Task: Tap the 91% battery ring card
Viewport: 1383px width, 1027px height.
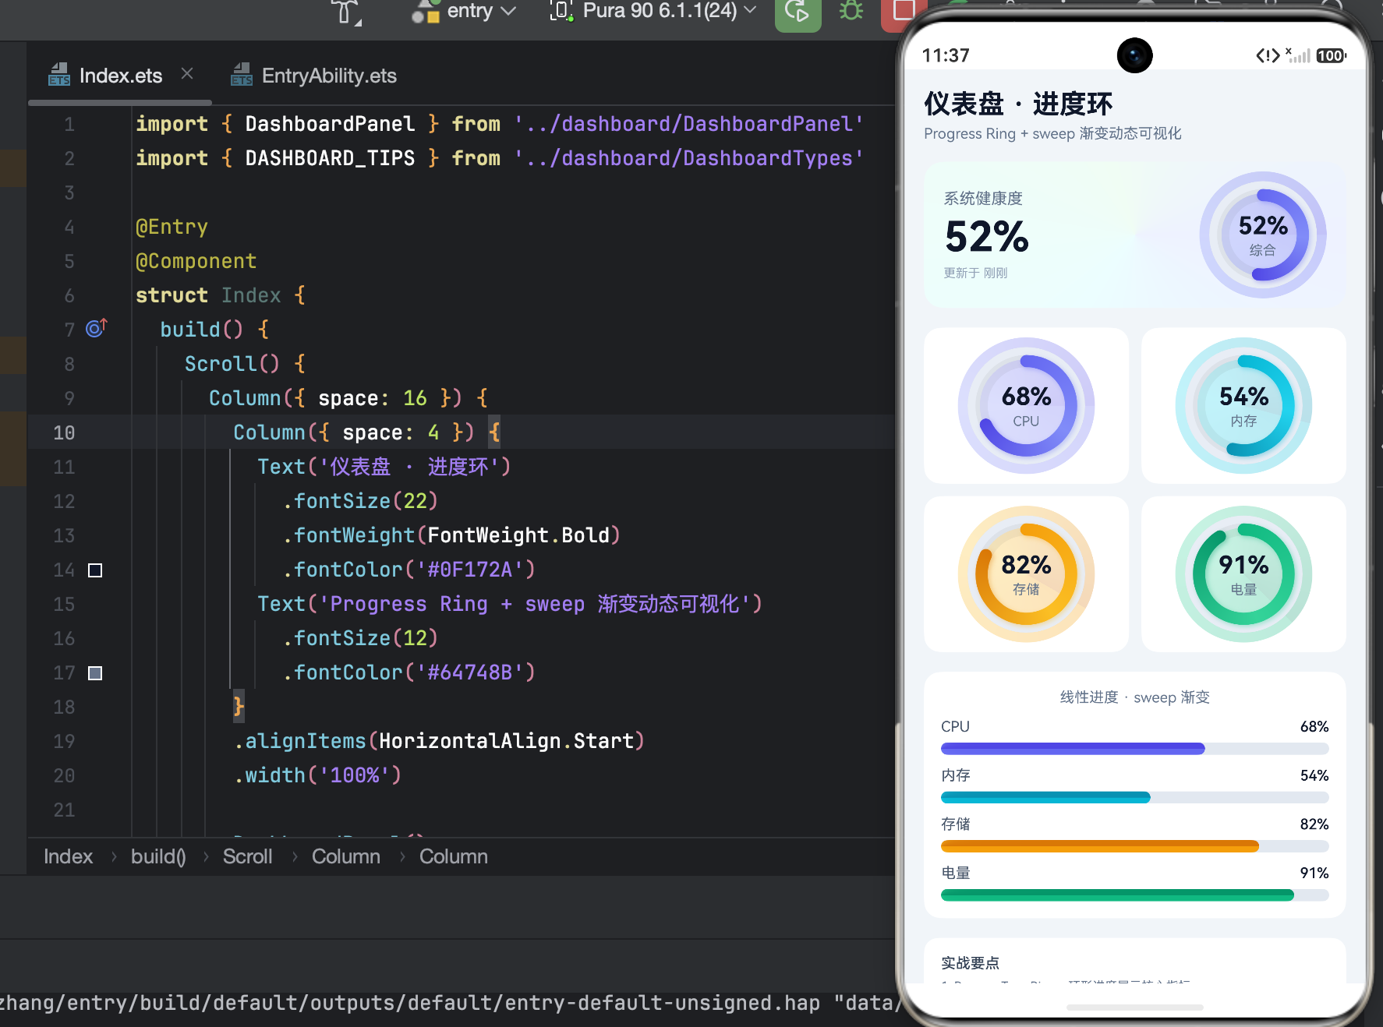Action: [1243, 574]
